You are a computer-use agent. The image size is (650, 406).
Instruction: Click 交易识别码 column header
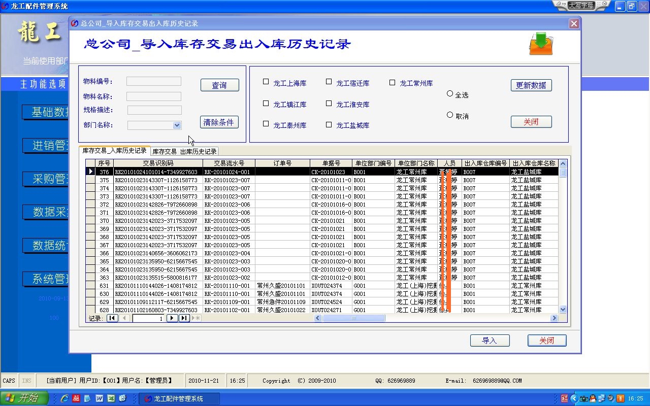pos(158,163)
